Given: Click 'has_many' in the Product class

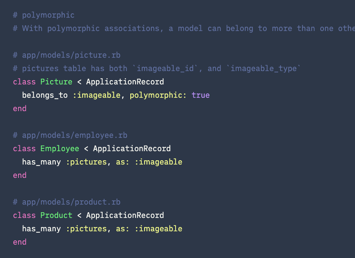Looking at the screenshot, I should pos(42,229).
